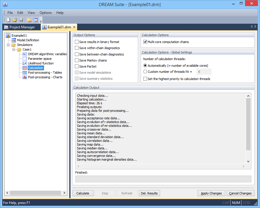The image size is (260, 208).
Task: Click the Example01 root node icon
Action: [8, 36]
